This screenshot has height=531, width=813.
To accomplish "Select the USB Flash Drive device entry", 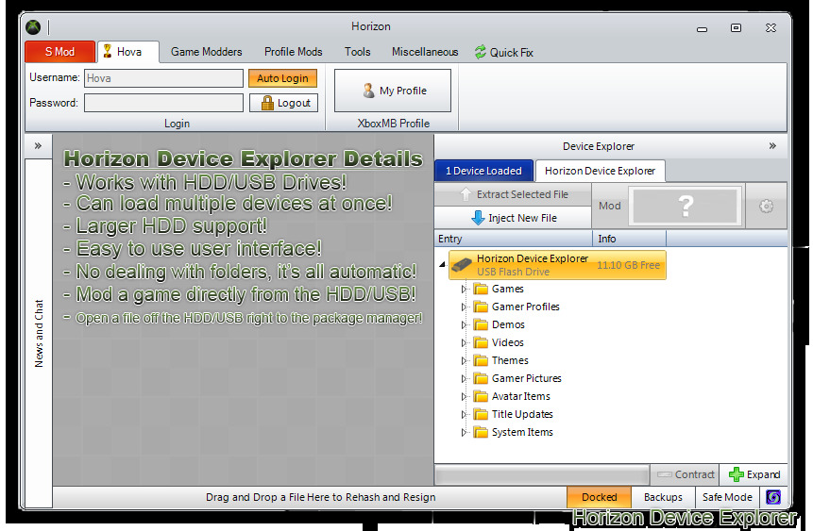I will [x=557, y=265].
